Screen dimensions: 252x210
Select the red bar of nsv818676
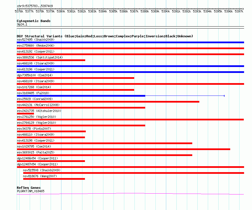[54, 179]
